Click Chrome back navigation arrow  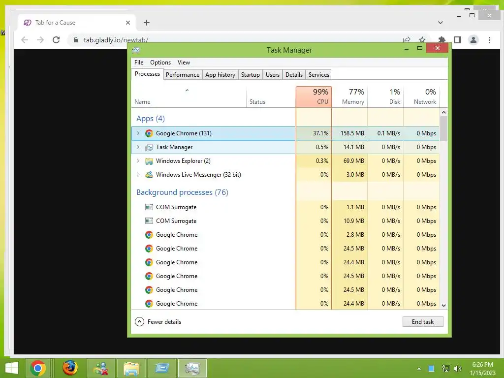tap(25, 40)
